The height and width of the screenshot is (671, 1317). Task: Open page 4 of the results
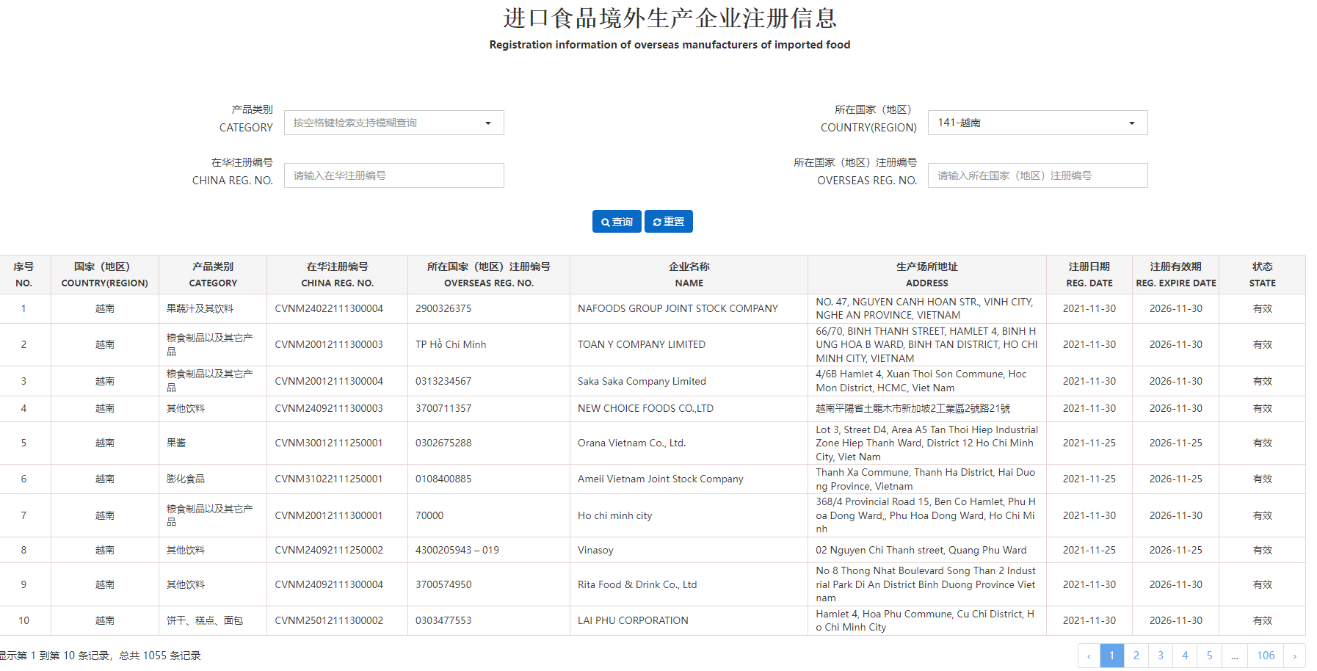pos(1185,656)
